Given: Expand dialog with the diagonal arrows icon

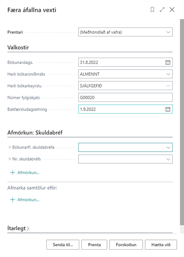Looking at the screenshot, I should pyautogui.click(x=162, y=10).
